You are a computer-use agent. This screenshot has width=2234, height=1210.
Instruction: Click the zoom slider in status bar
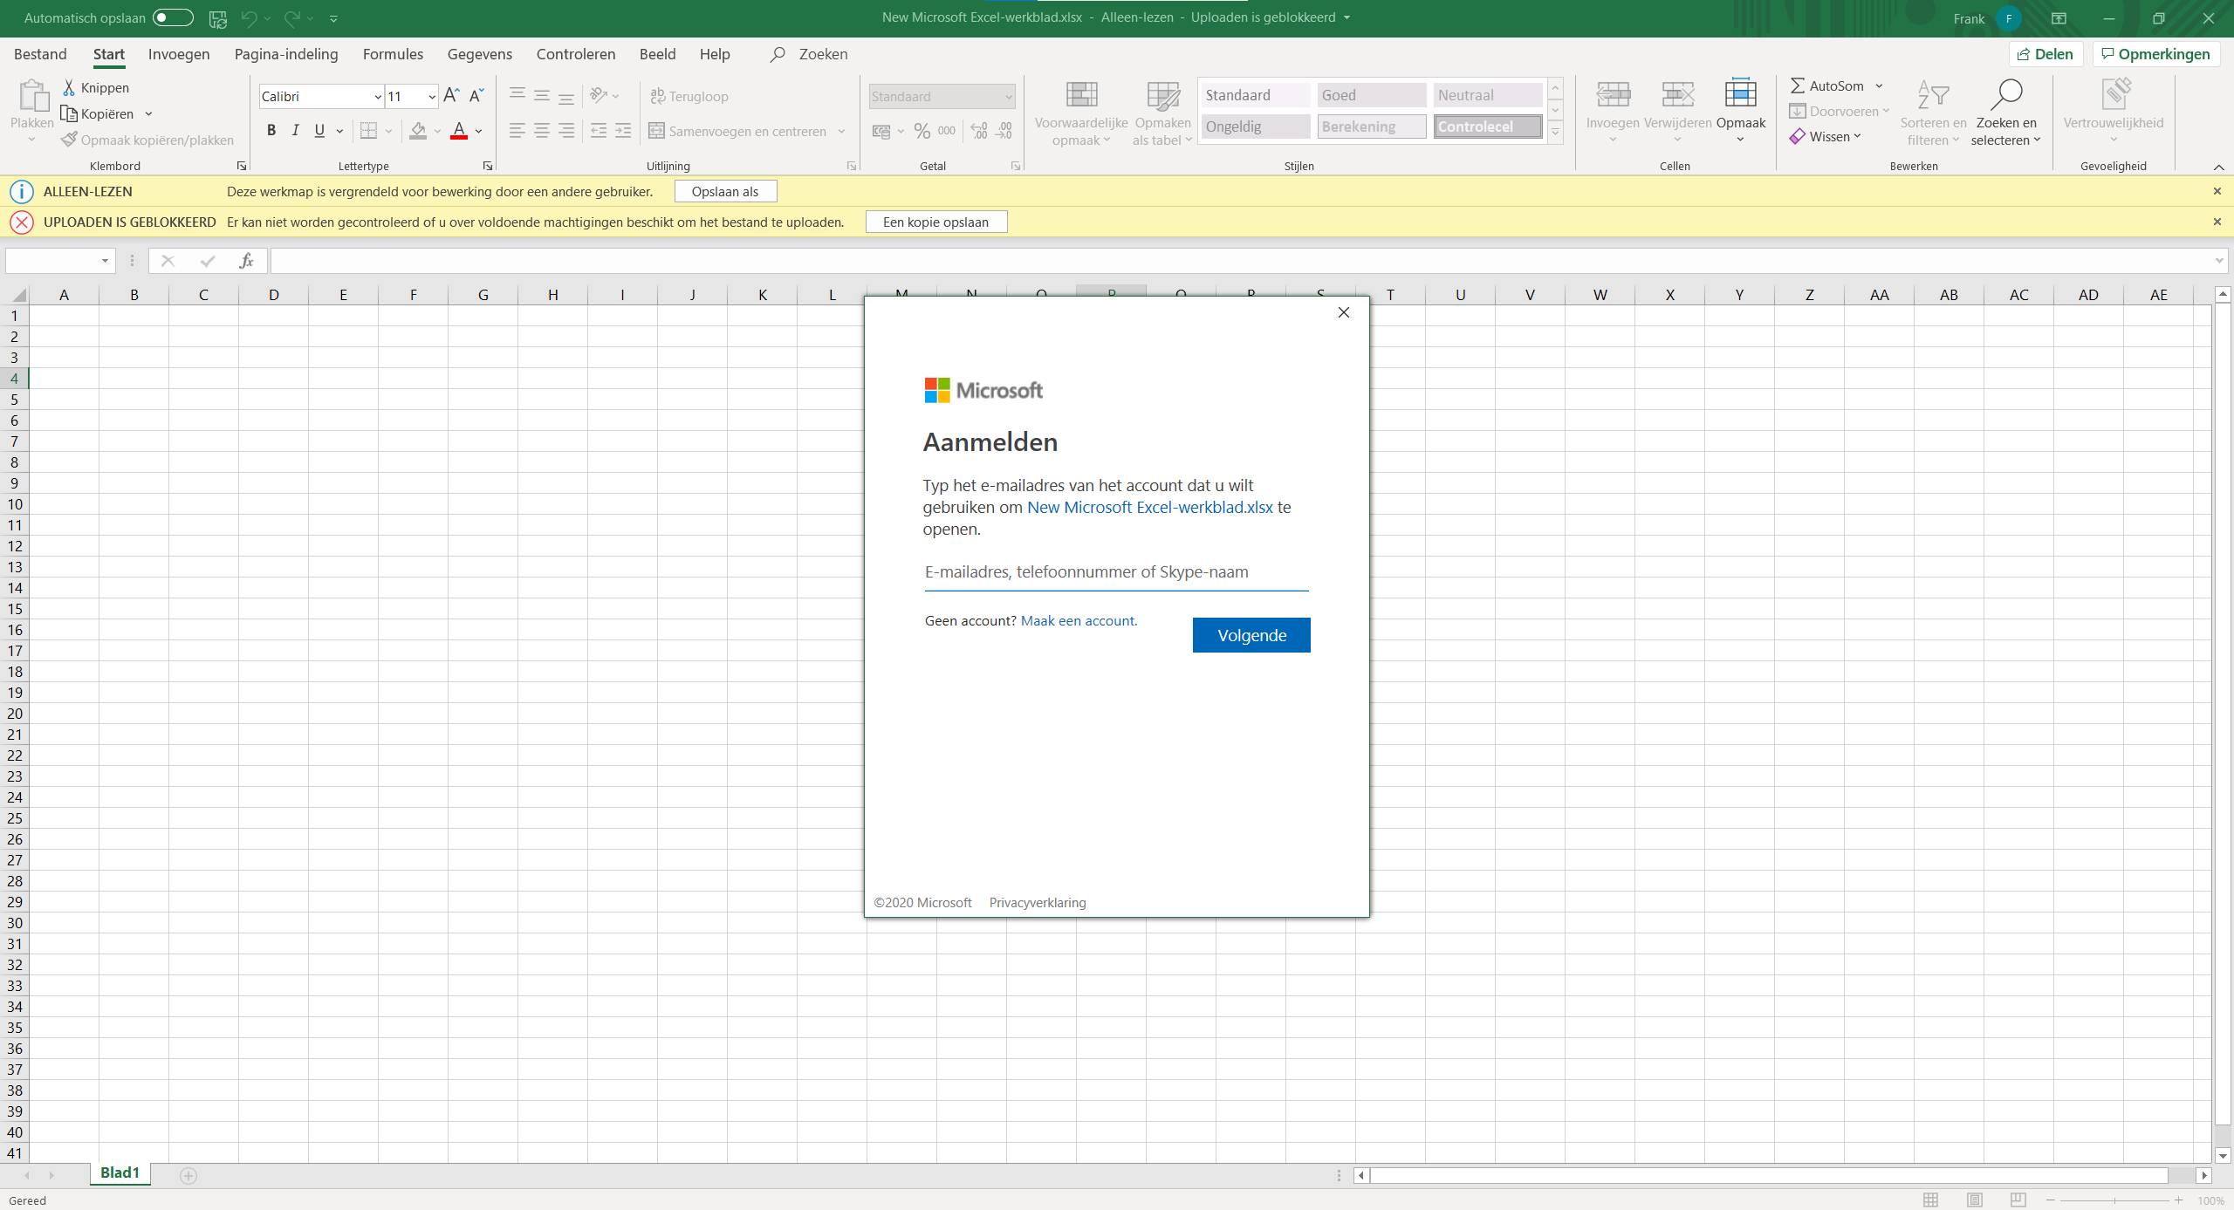(2114, 1200)
